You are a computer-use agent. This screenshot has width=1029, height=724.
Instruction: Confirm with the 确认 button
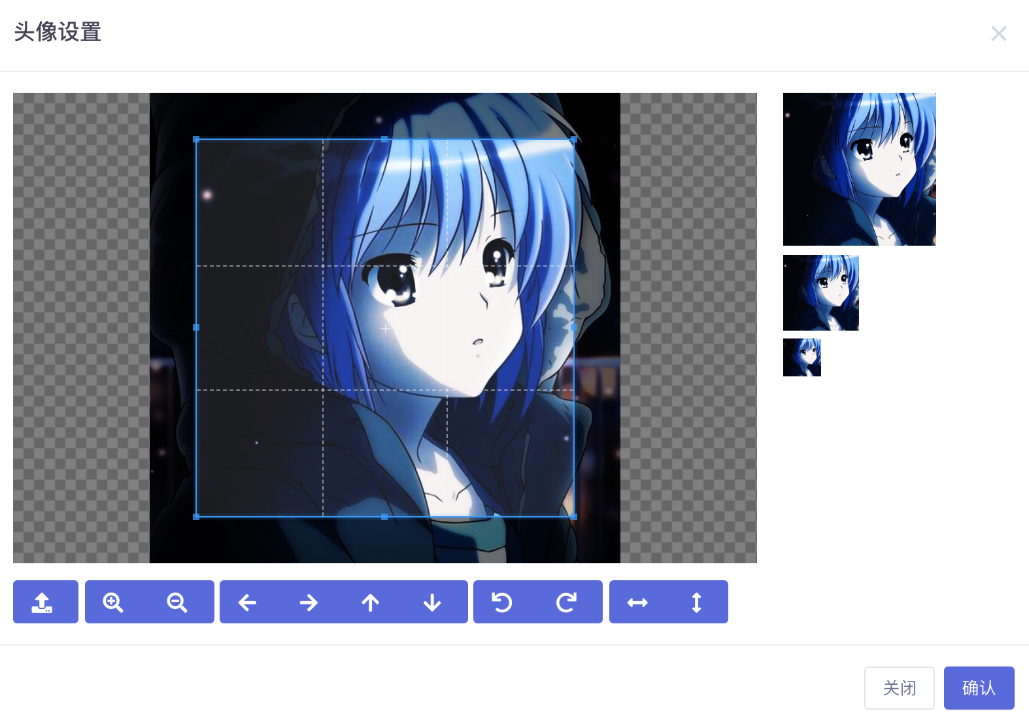[979, 688]
